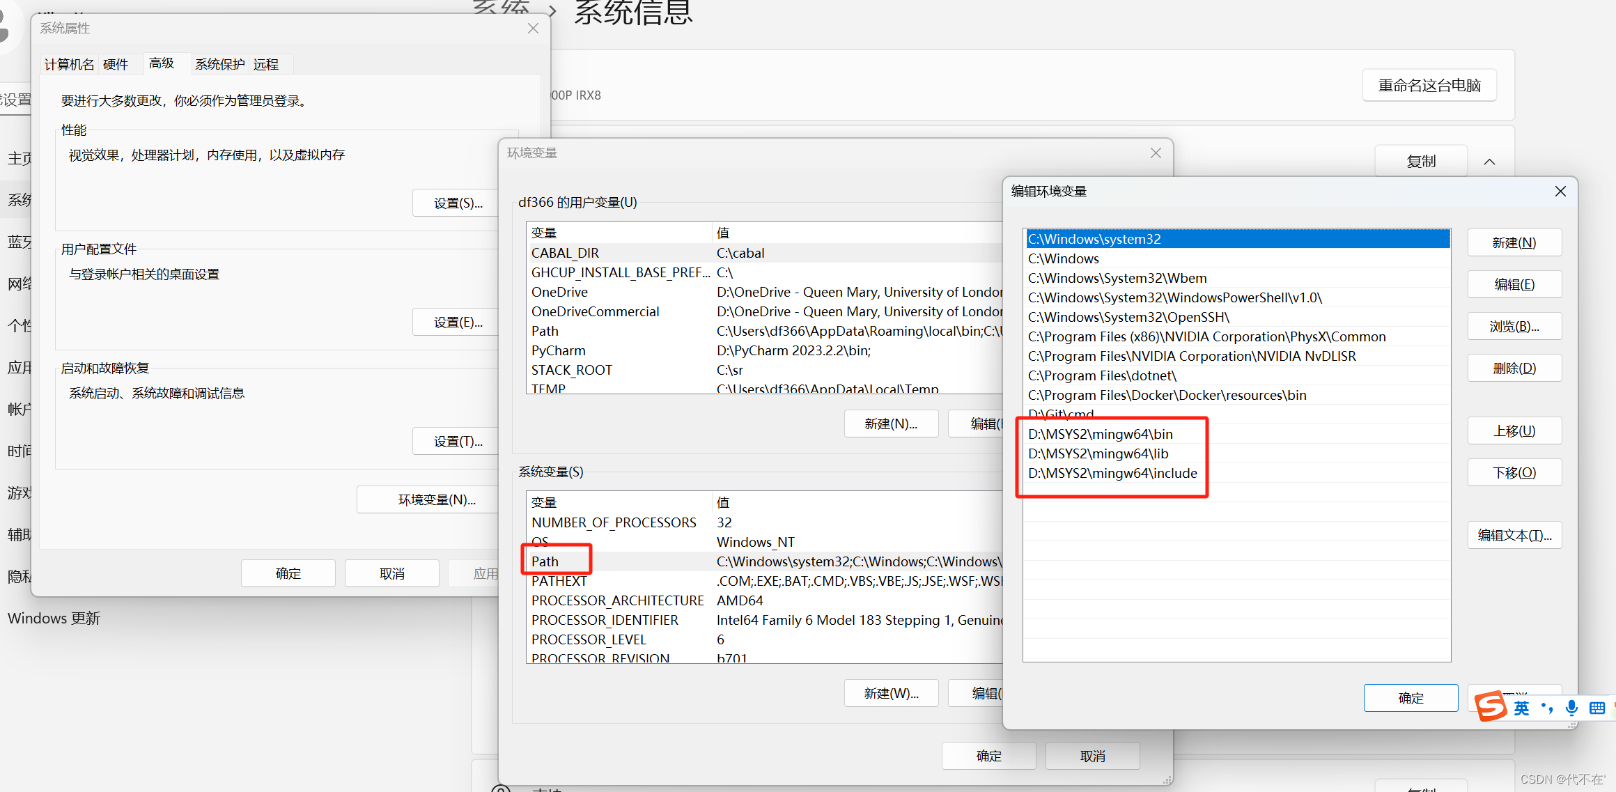Select the system Path variable row
The image size is (1616, 792).
pos(545,561)
